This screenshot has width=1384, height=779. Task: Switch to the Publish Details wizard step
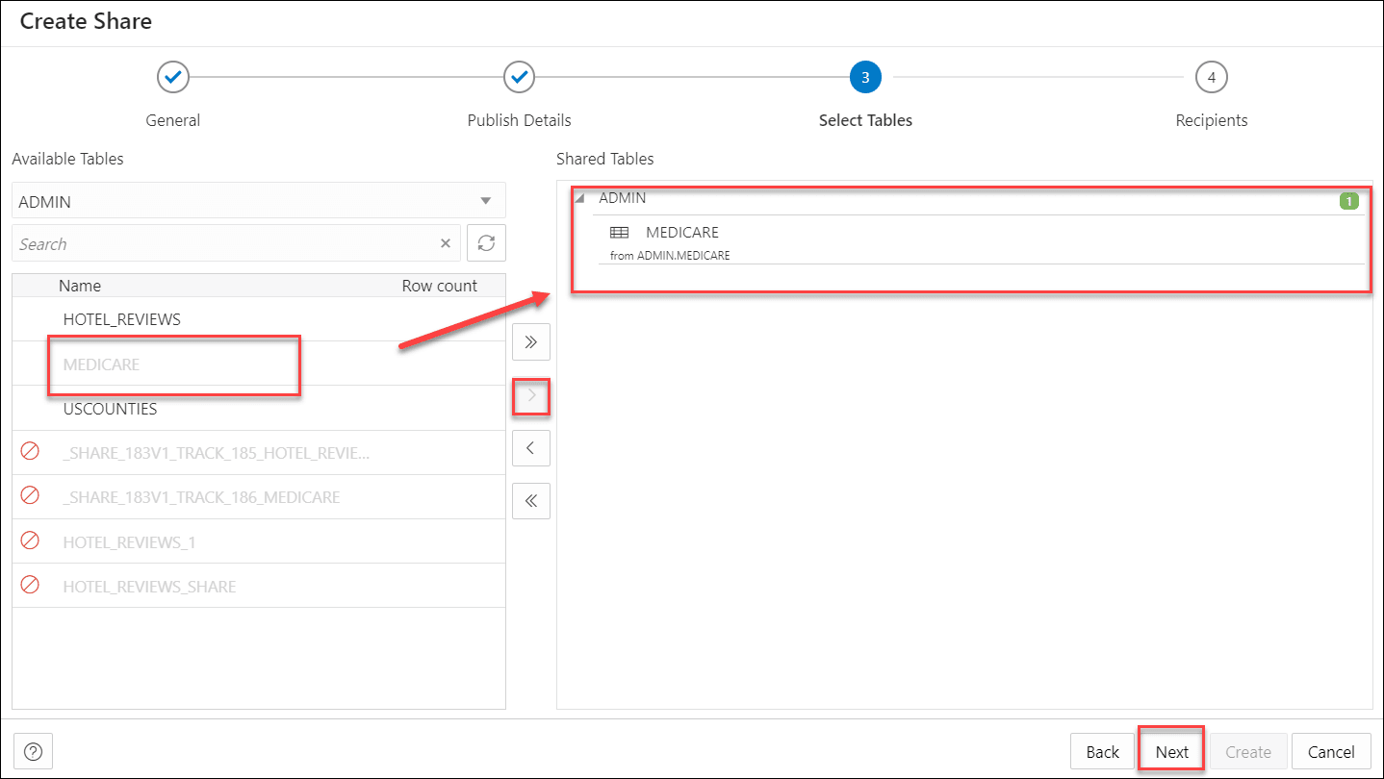[x=519, y=77]
